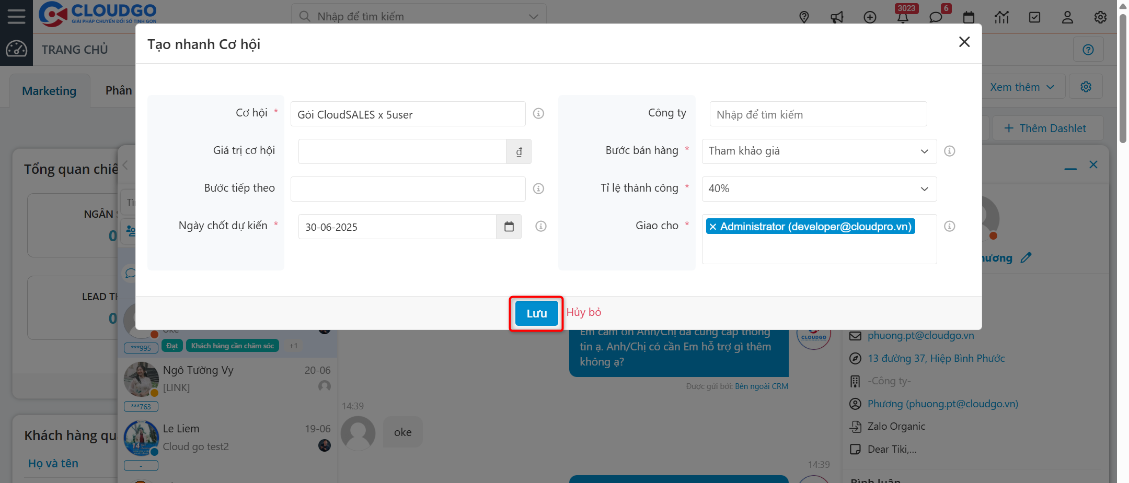Open the messages chat icon with 6 alerts
This screenshot has width=1129, height=483.
coord(936,17)
